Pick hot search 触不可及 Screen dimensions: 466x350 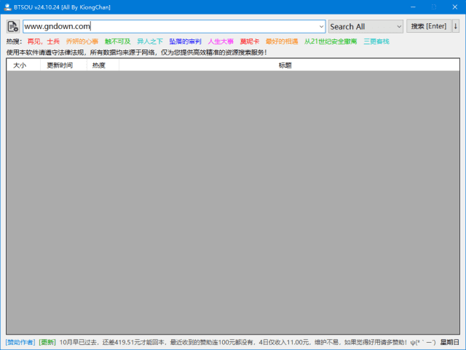[x=118, y=41]
